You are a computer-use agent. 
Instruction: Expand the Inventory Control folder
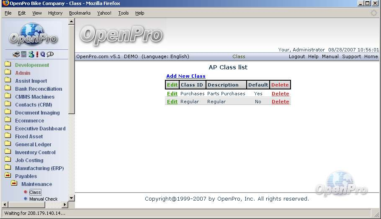coord(8,152)
